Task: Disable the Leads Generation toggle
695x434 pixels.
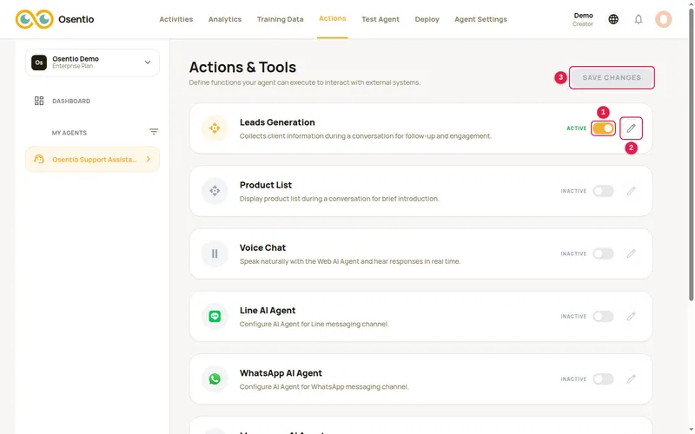Action: coord(603,128)
